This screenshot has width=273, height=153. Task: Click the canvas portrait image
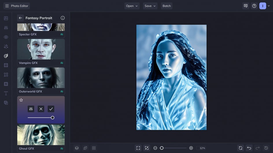pos(171,77)
